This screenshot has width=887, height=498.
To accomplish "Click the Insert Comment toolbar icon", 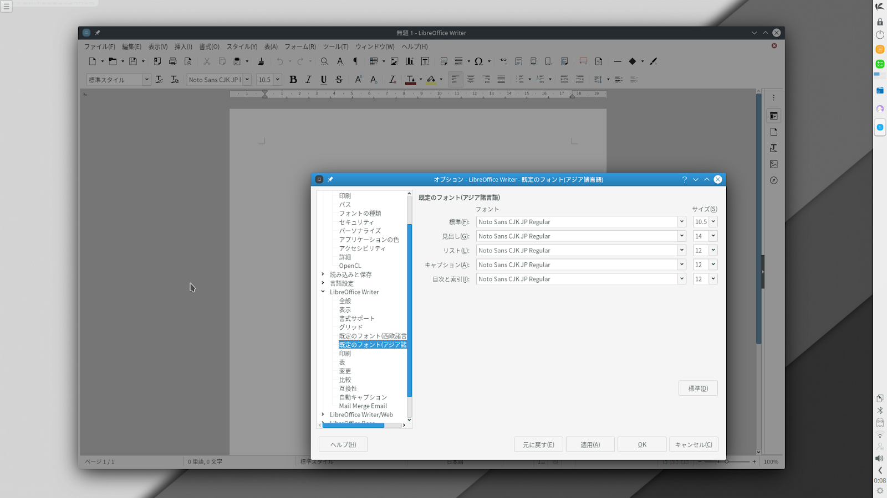I will (x=583, y=61).
